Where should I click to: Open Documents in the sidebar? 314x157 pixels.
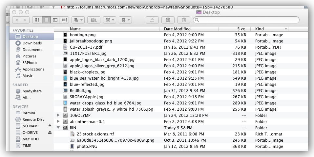point(31,50)
